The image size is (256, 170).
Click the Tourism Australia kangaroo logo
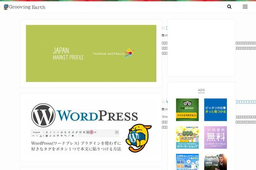[128, 53]
